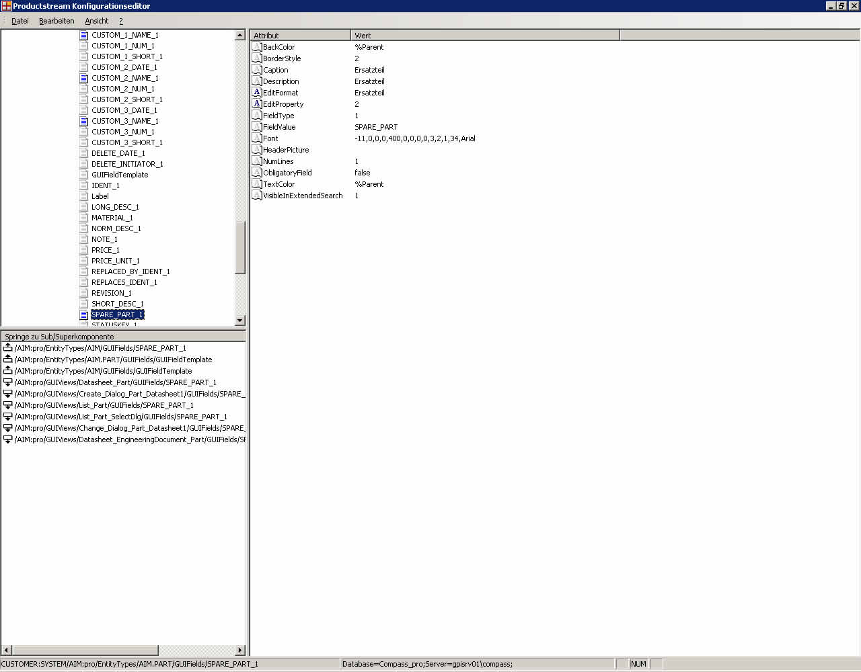Click the application icon in title bar
Viewport: 861px width, 672px height.
pos(6,6)
